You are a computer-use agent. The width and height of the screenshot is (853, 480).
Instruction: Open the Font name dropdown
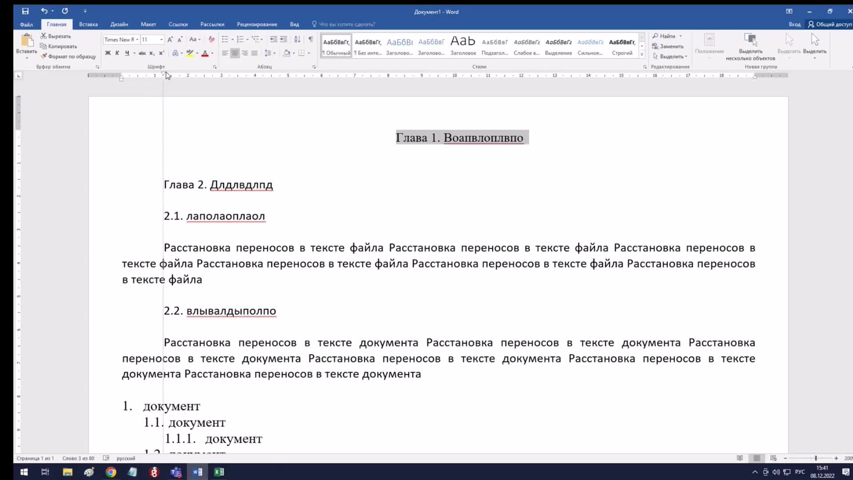[x=137, y=40]
